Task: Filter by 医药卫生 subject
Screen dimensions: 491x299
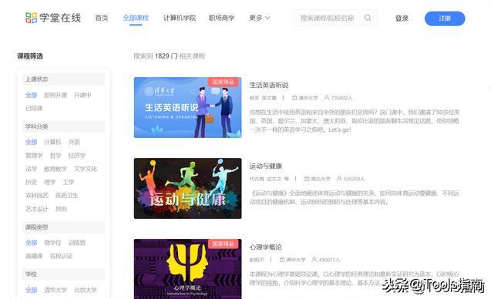Action: [67, 196]
